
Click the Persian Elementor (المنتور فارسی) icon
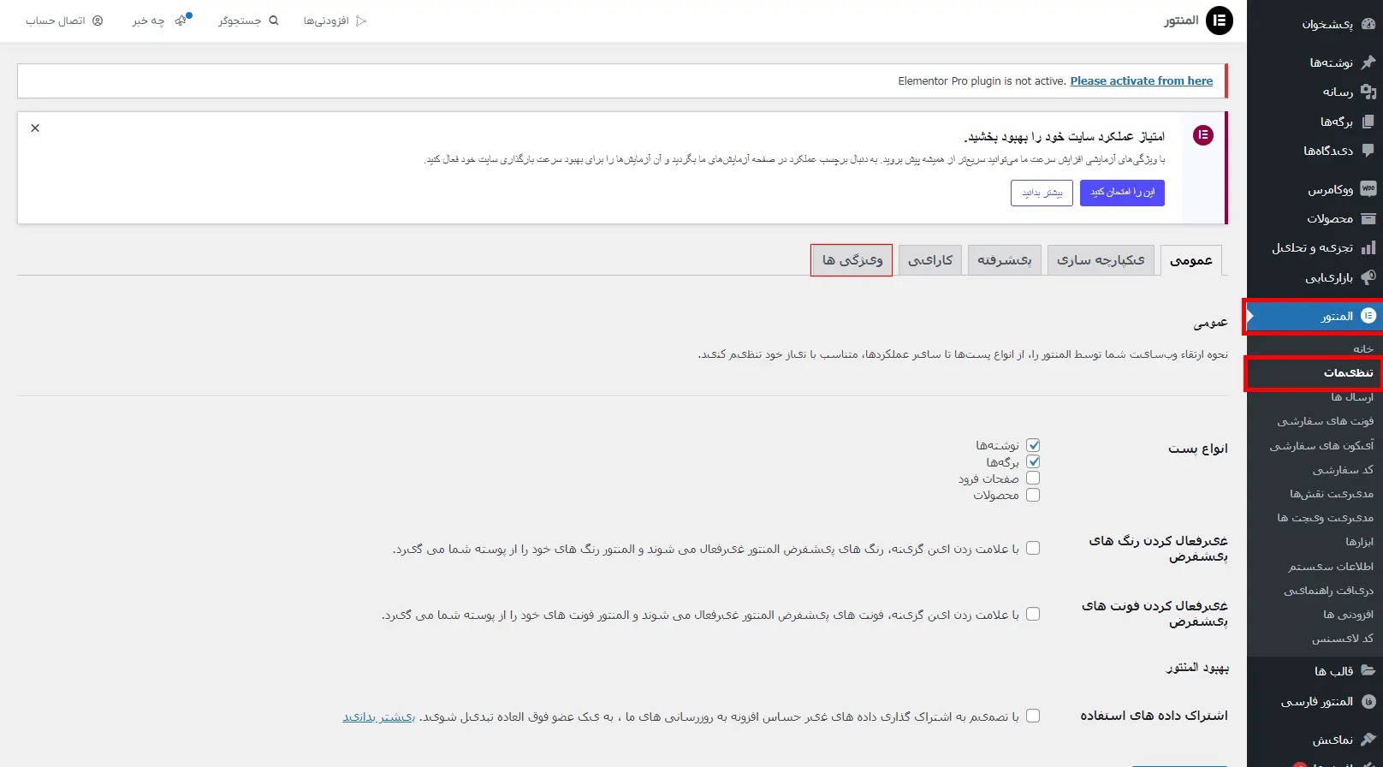coord(1368,701)
